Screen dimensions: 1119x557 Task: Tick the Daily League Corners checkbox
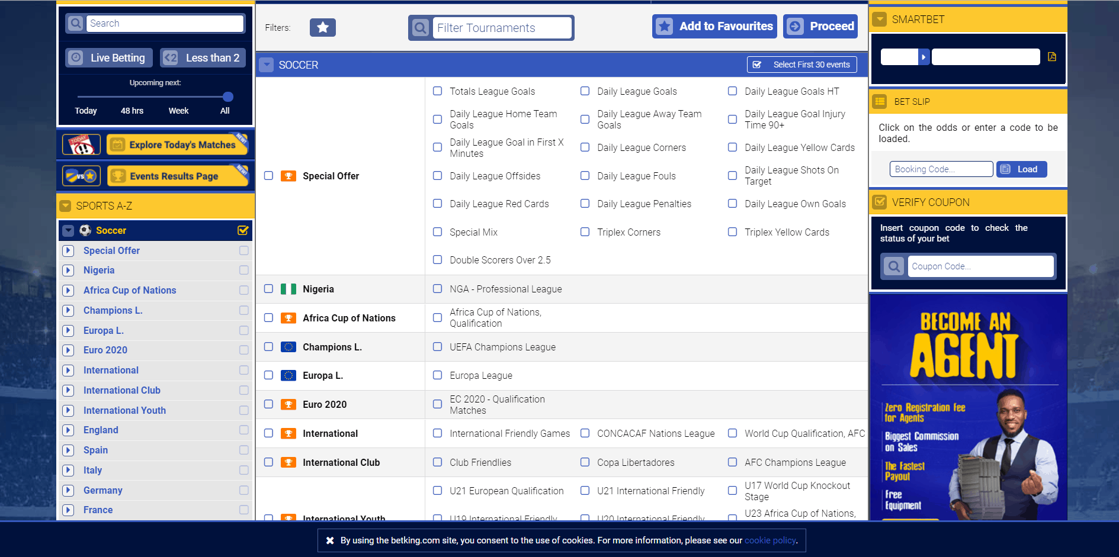tap(585, 147)
